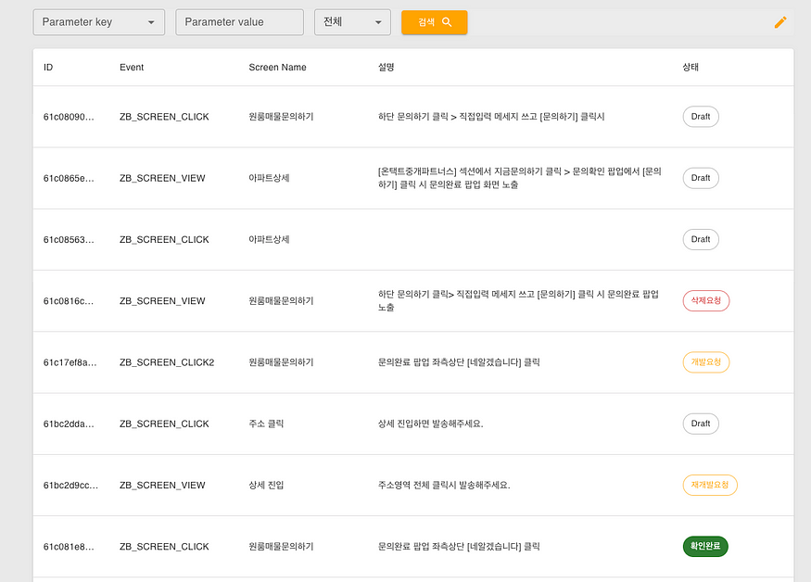The height and width of the screenshot is (582, 811).
Task: Focus the Parameter value input field
Action: [239, 22]
